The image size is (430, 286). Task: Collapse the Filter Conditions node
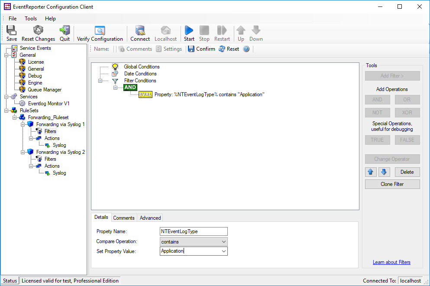(100, 81)
